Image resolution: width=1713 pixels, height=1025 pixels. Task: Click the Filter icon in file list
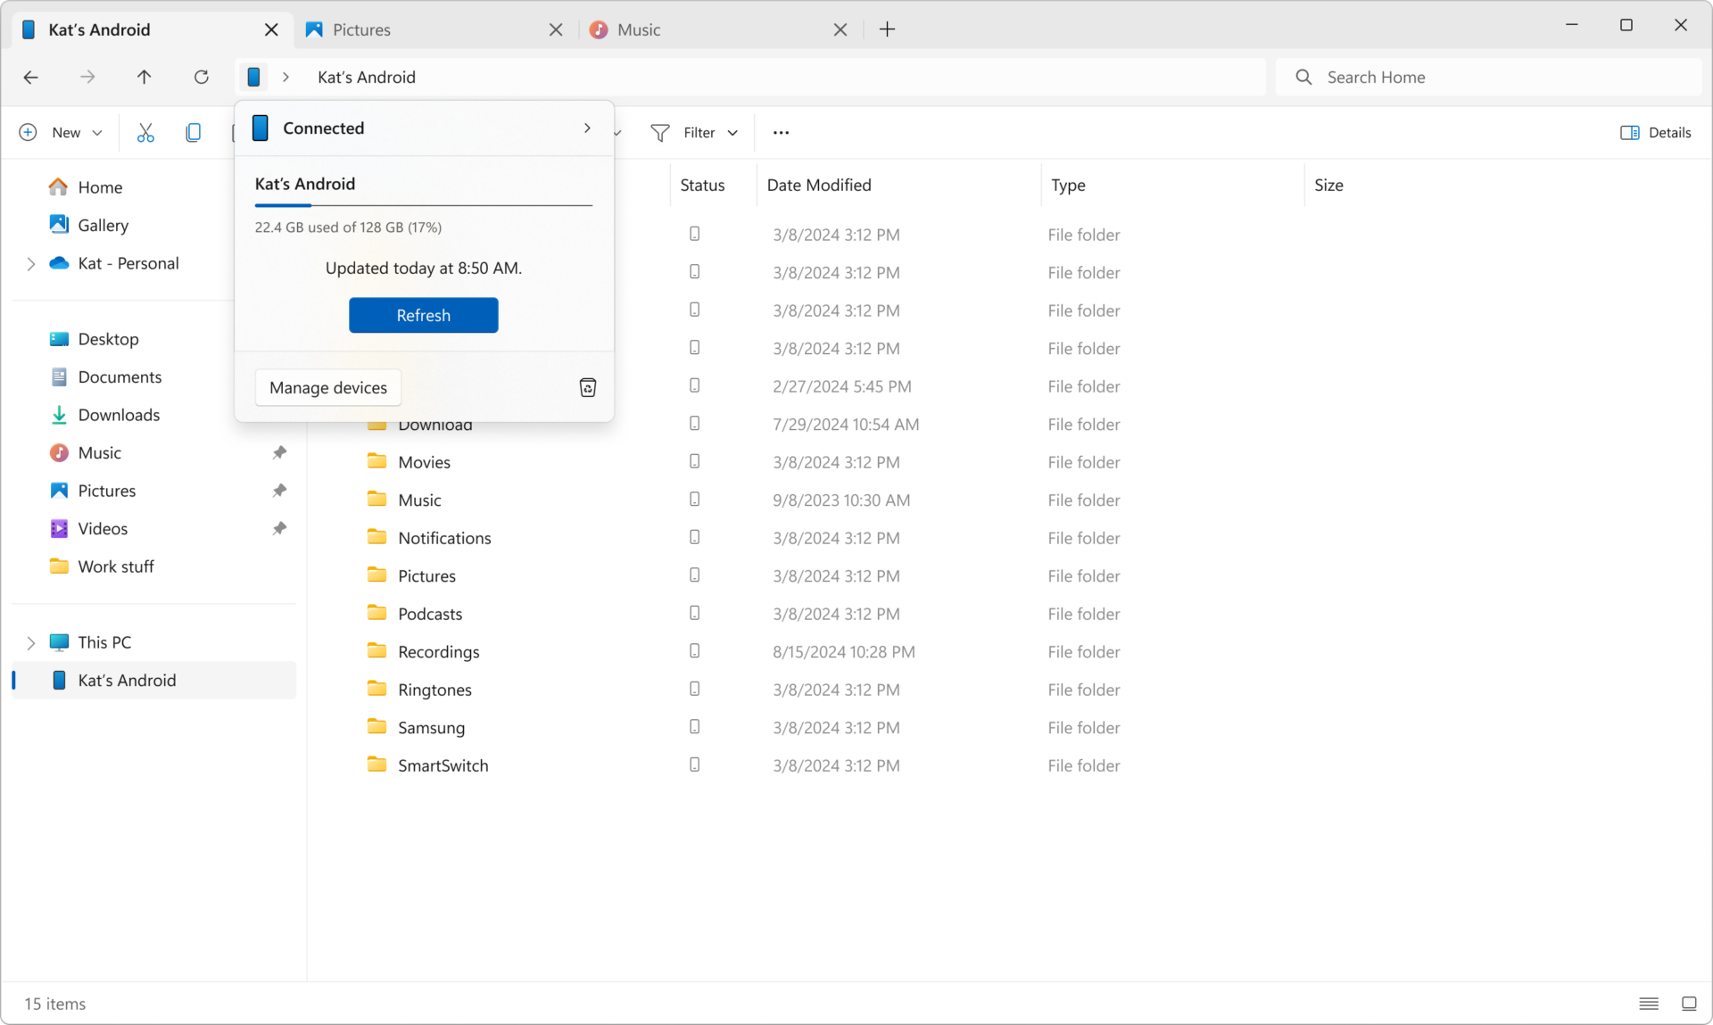coord(660,132)
